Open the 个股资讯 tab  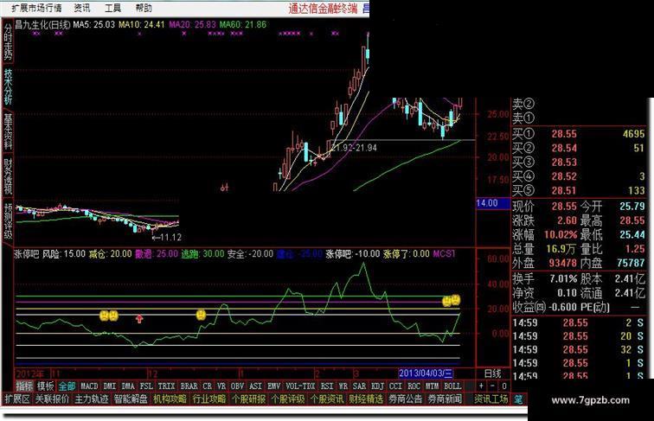[327, 399]
